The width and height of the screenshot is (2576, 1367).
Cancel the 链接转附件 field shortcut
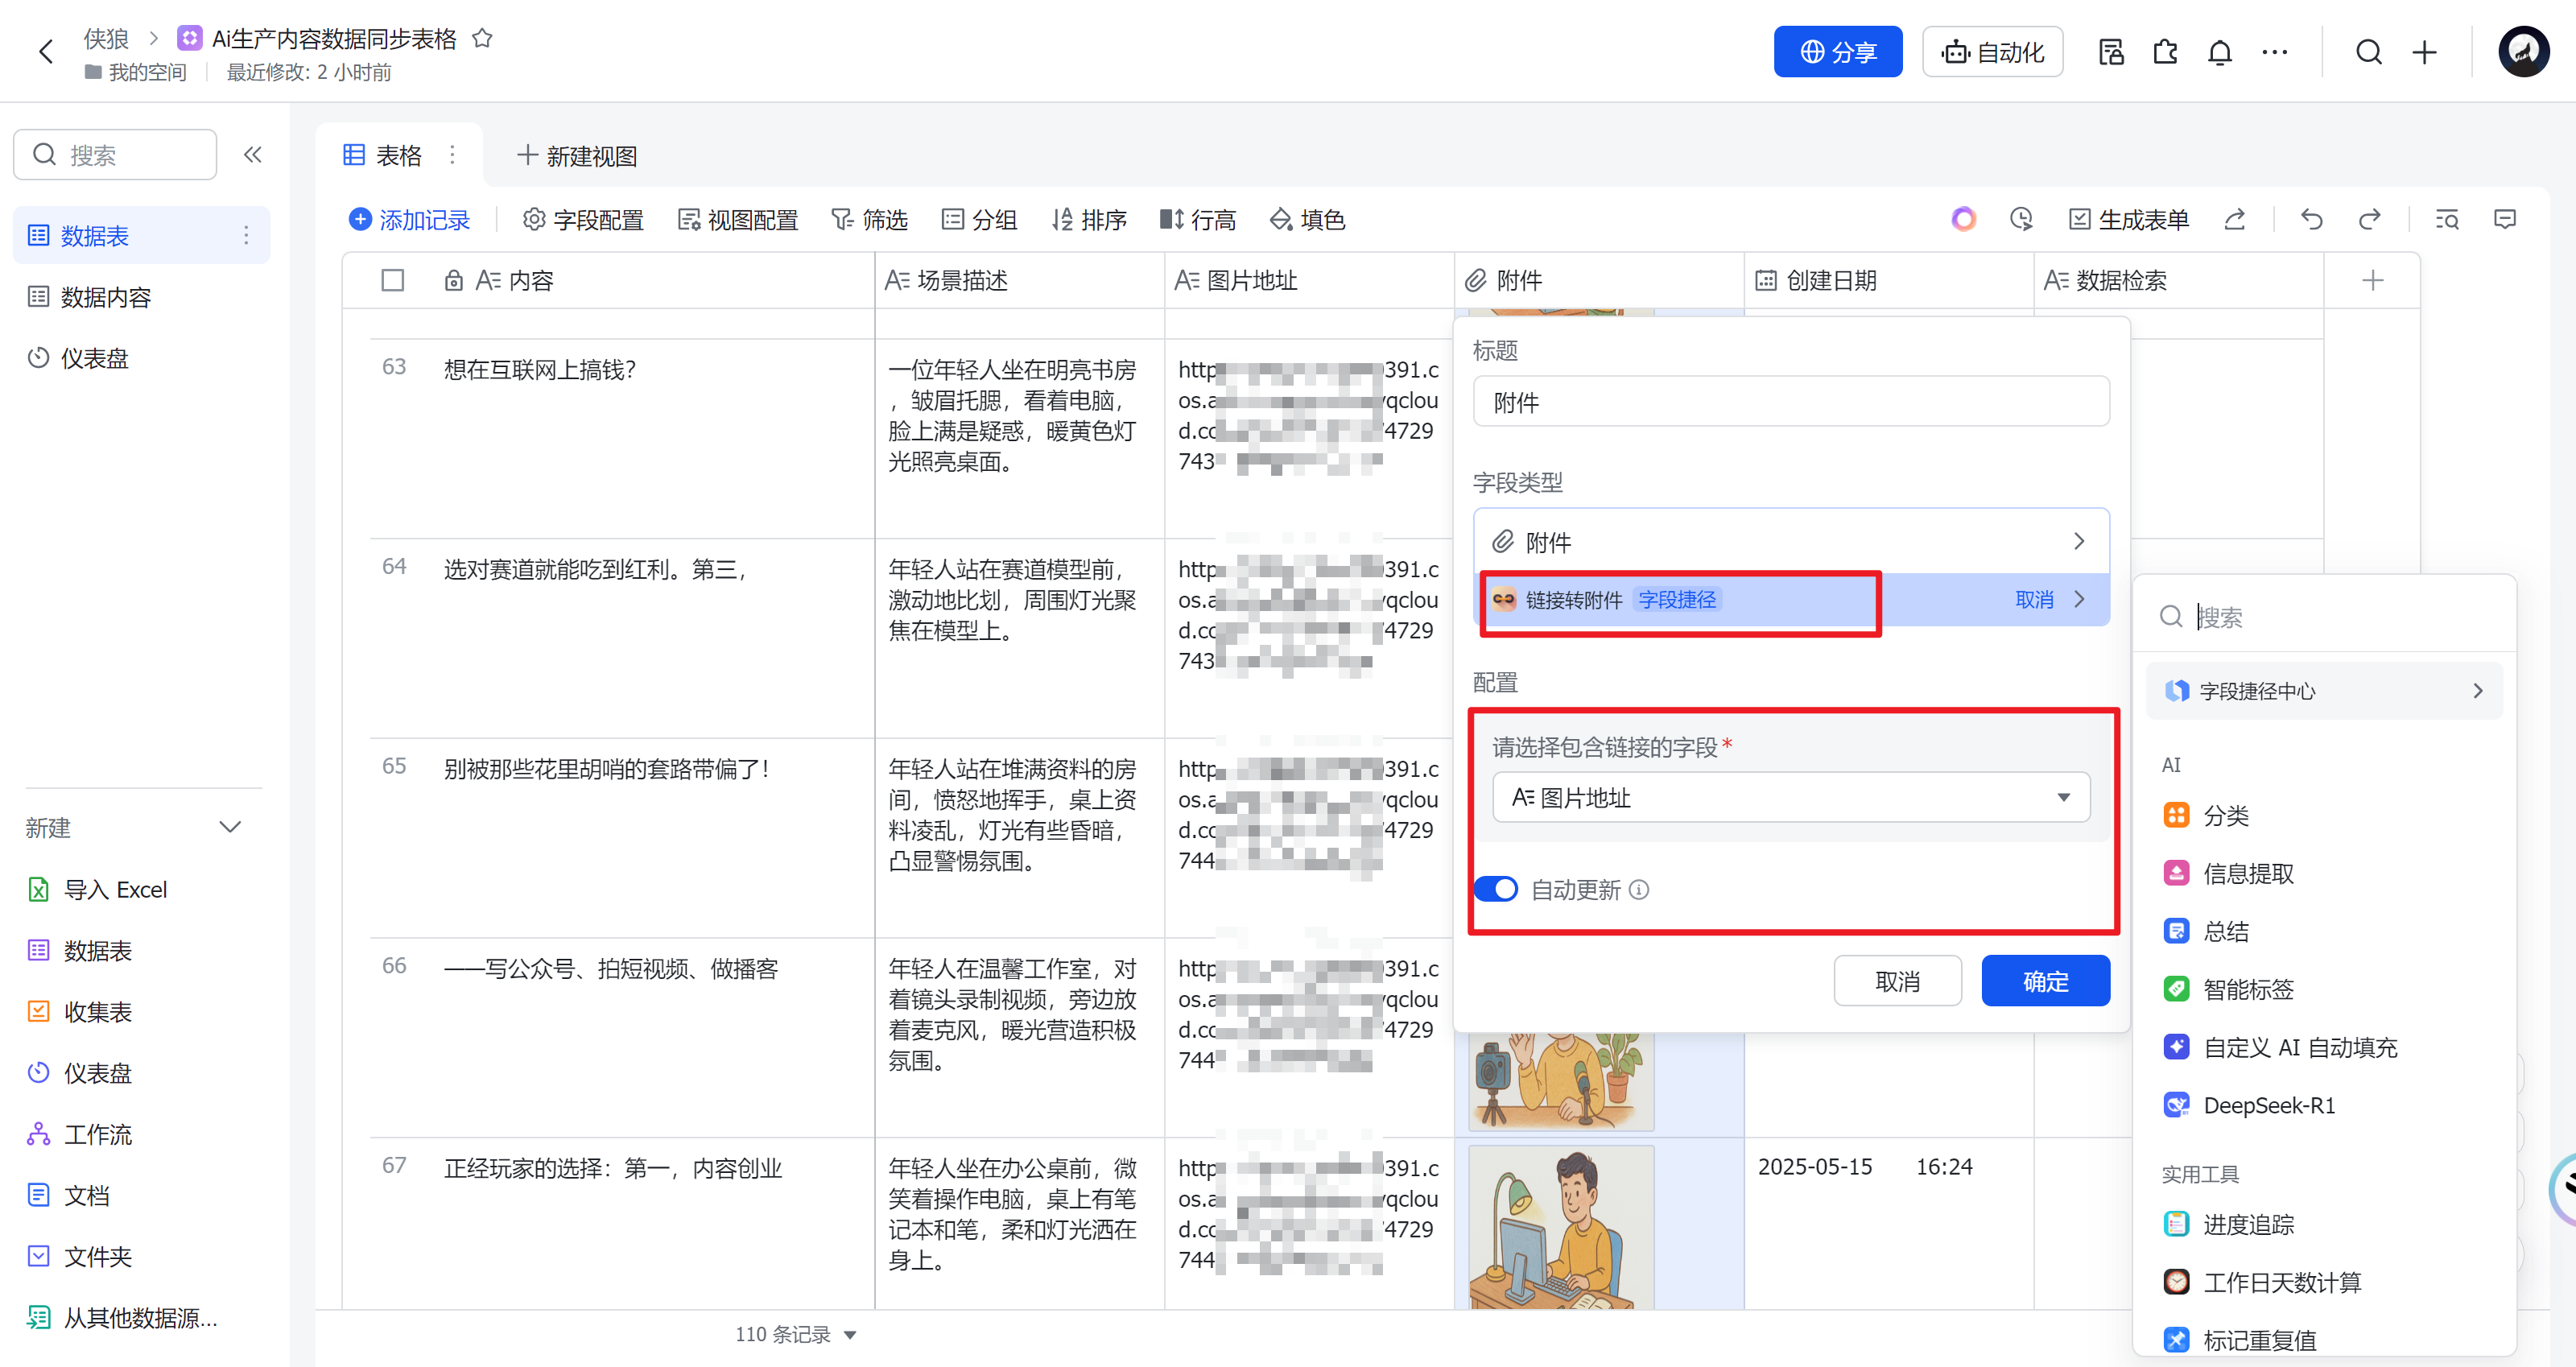point(2034,600)
